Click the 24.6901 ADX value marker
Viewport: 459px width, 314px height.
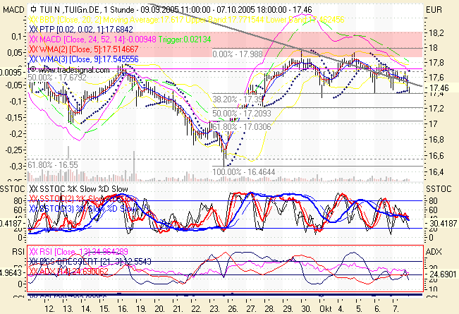click(443, 274)
